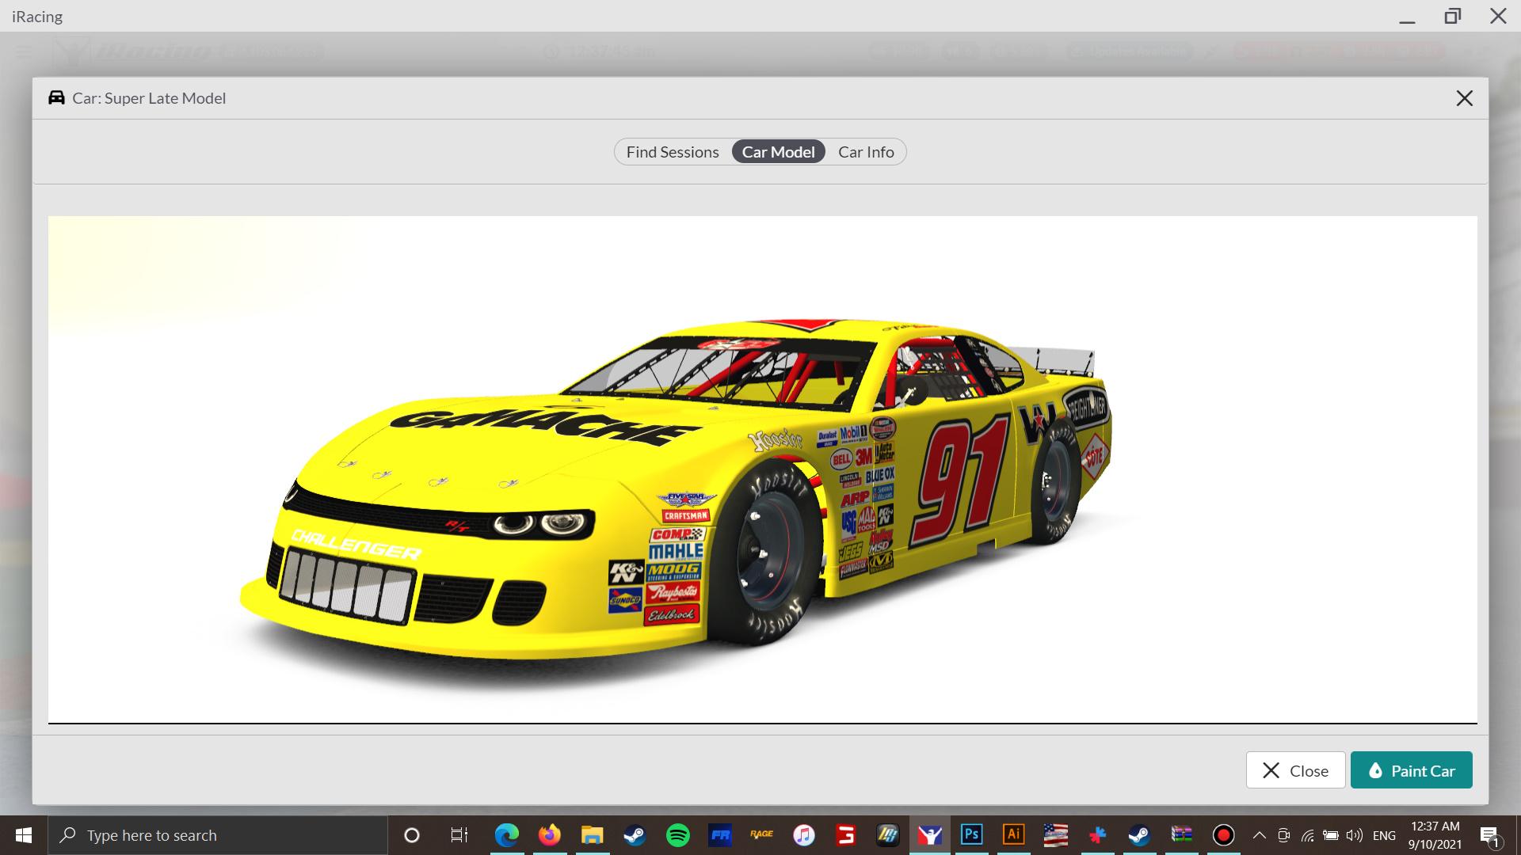Viewport: 1521px width, 855px height.
Task: Open Adobe Illustrator from the taskbar
Action: pos(1014,834)
